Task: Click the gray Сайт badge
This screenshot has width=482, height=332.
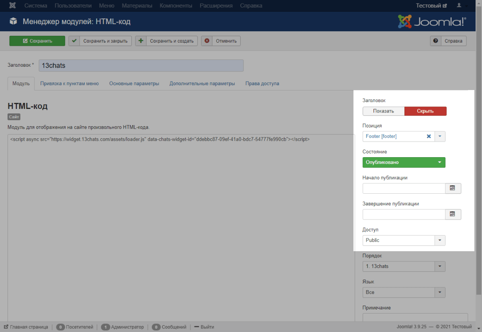Action: click(14, 117)
